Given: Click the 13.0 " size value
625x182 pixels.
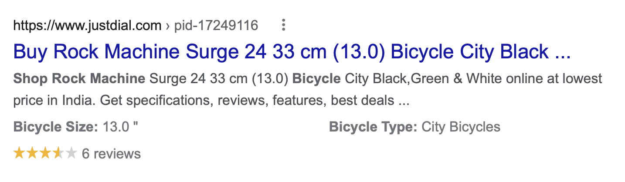Looking at the screenshot, I should tap(120, 127).
